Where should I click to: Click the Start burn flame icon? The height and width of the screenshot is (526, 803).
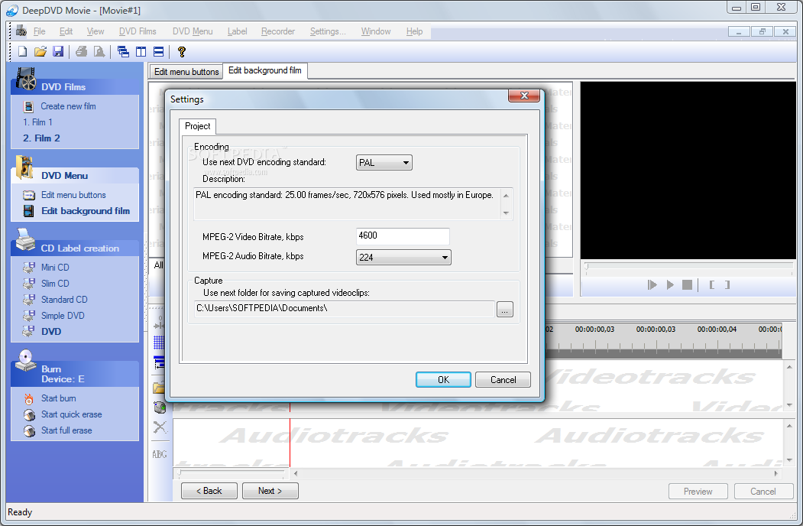click(29, 398)
